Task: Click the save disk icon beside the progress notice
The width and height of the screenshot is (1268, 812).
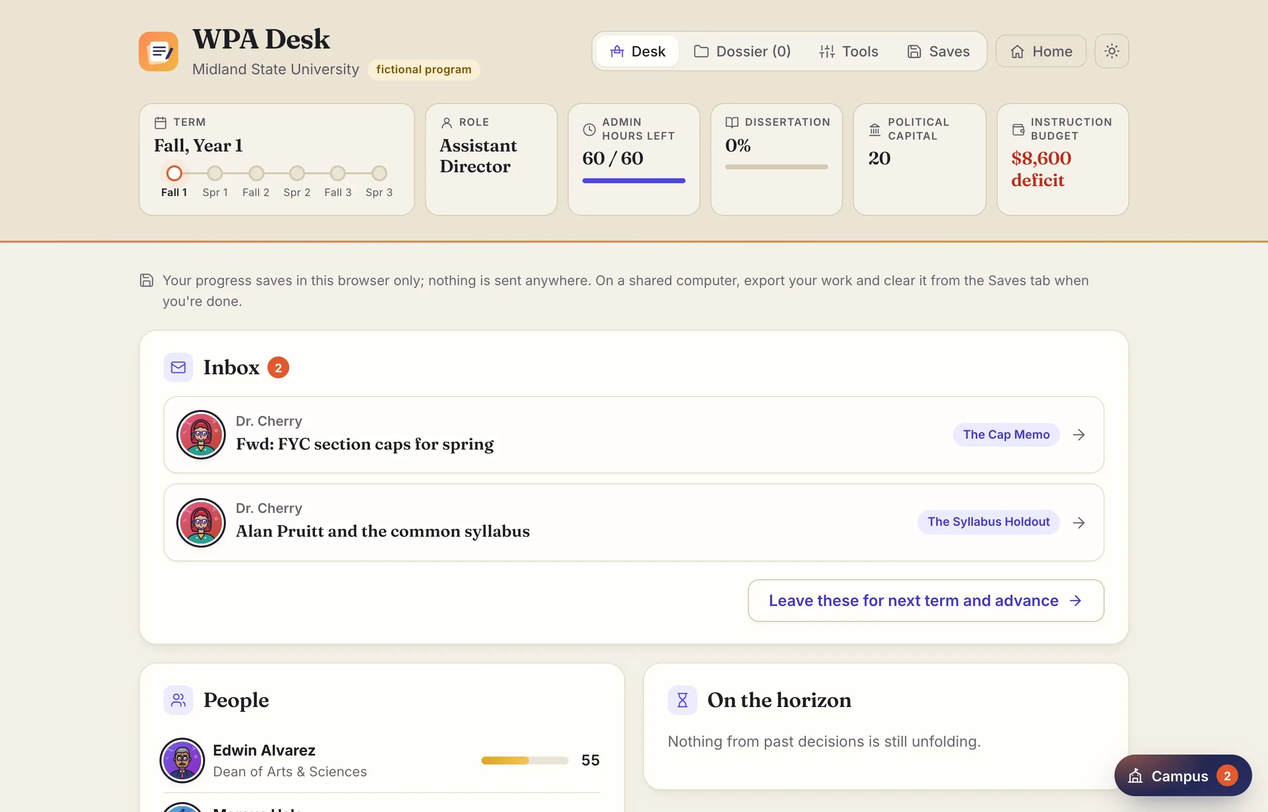Action: point(147,281)
